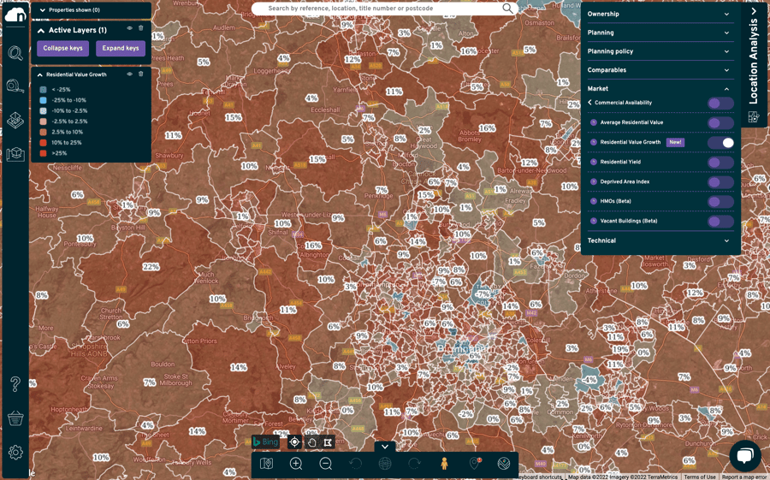
Task: Turn off Residential Value Growth toggle
Action: pyautogui.click(x=720, y=142)
